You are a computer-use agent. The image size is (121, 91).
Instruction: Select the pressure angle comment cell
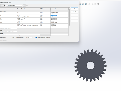tap(59, 22)
